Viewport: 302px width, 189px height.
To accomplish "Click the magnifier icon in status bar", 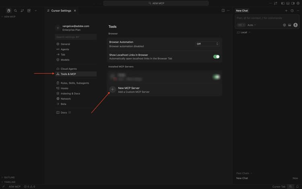I will [291, 187].
